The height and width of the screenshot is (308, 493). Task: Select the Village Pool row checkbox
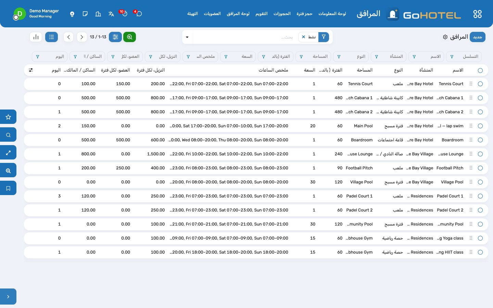pos(480,182)
